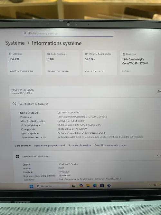Click the search magnifier icon in Settings
The image size is (161, 215).
click(x=25, y=33)
